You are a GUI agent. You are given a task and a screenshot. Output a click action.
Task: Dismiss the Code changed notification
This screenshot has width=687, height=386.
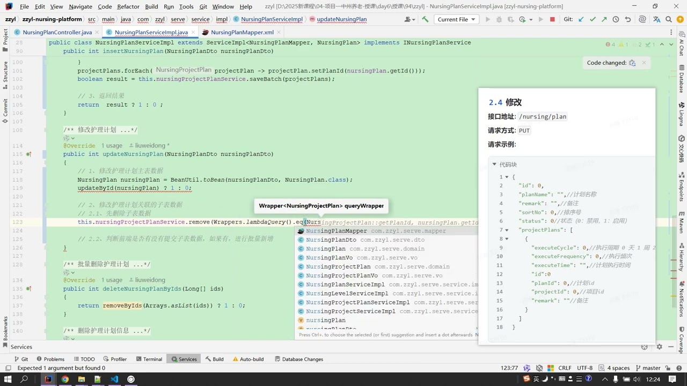point(644,63)
